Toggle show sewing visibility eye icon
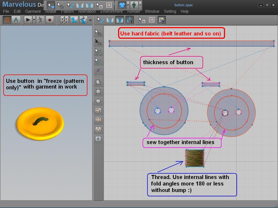 (x=129, y=20)
